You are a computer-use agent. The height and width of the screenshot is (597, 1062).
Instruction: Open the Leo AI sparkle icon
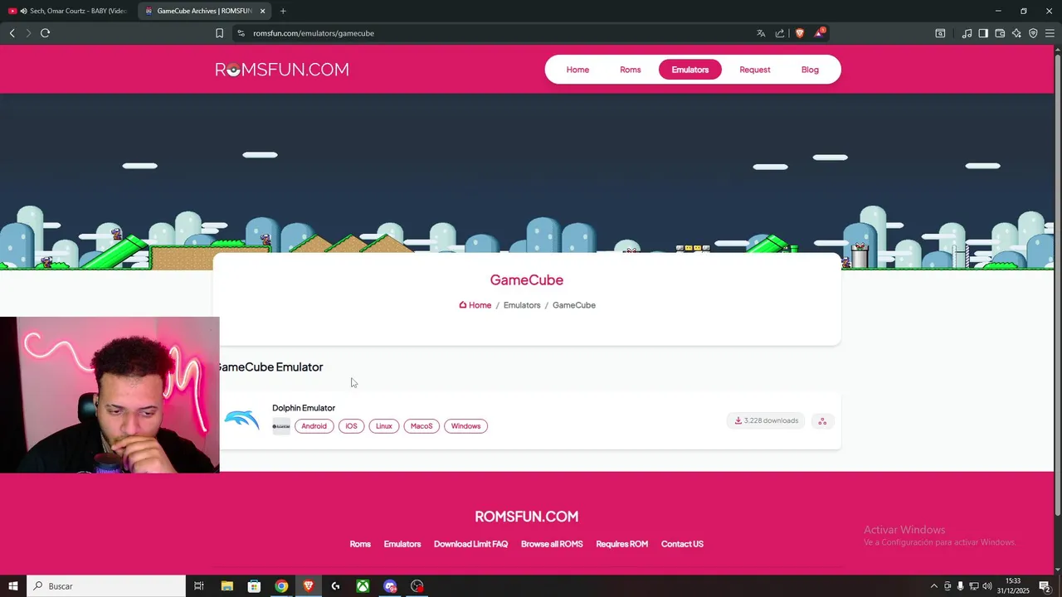coord(1016,33)
